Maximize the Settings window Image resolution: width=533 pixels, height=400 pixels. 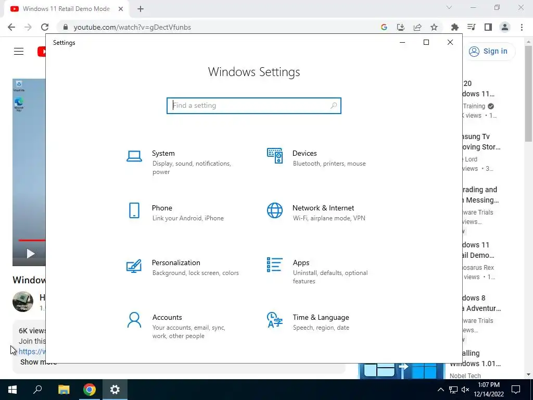point(426,42)
